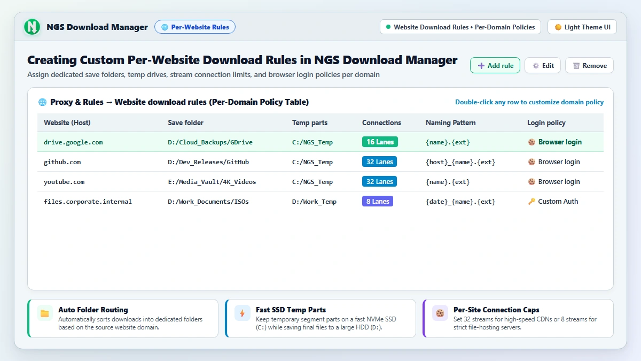Click the cookie icon in youtube.com row
The width and height of the screenshot is (641, 361).
(x=531, y=182)
